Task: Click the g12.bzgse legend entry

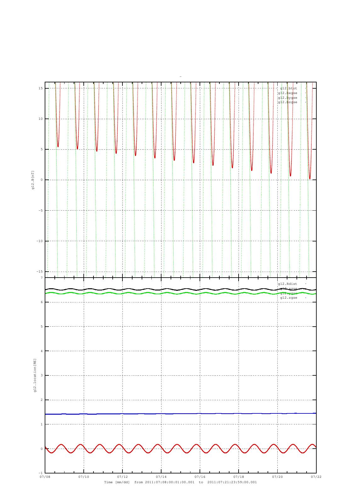Action: click(287, 102)
